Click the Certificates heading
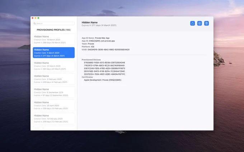This screenshot has width=244, height=152. 87,77
